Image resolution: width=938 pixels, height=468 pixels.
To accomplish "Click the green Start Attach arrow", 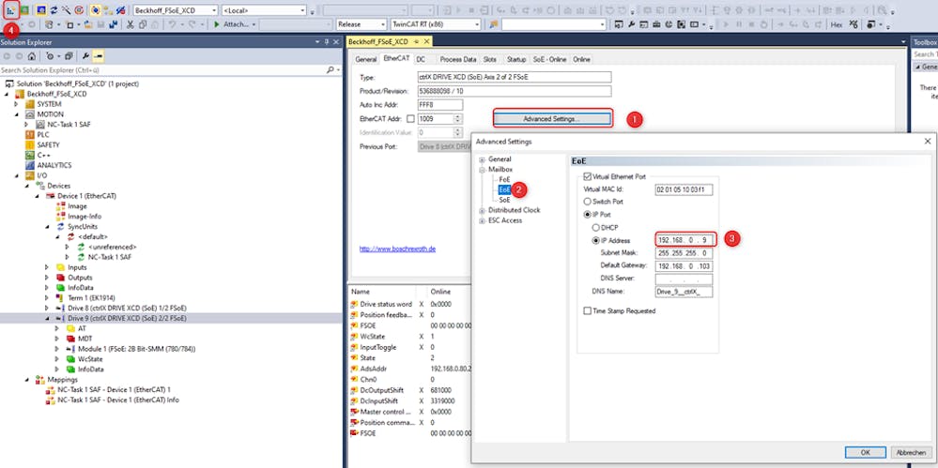I will click(x=217, y=24).
